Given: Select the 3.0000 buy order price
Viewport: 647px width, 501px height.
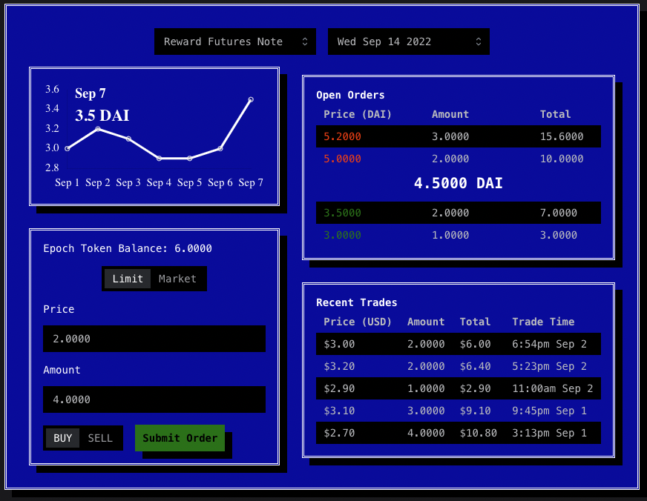Looking at the screenshot, I should 343,235.
